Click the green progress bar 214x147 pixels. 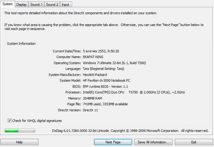(x=20, y=131)
